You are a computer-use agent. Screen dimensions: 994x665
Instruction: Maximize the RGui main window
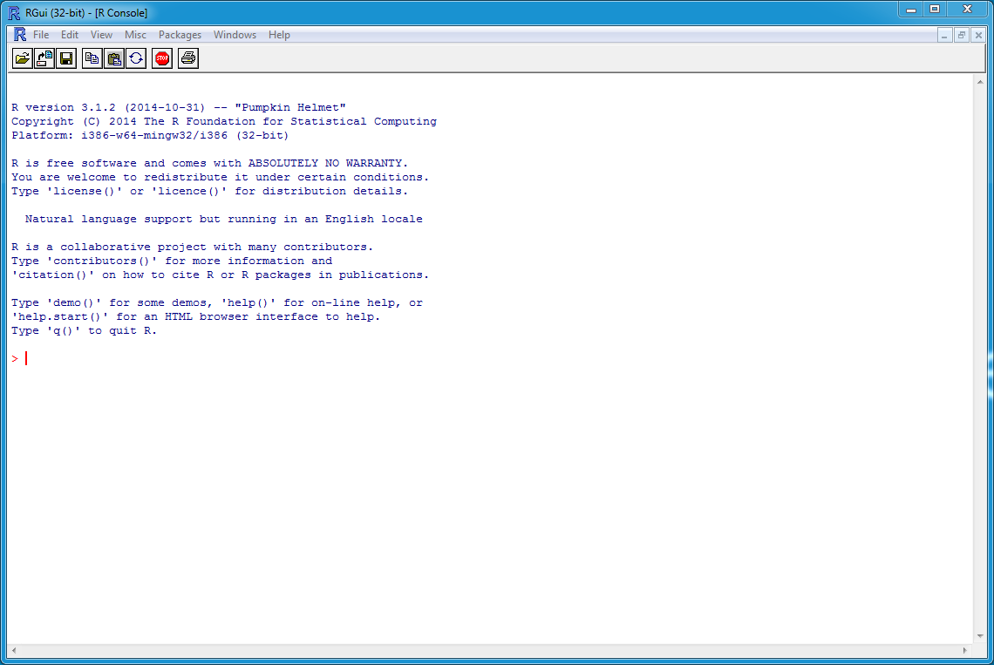point(935,9)
